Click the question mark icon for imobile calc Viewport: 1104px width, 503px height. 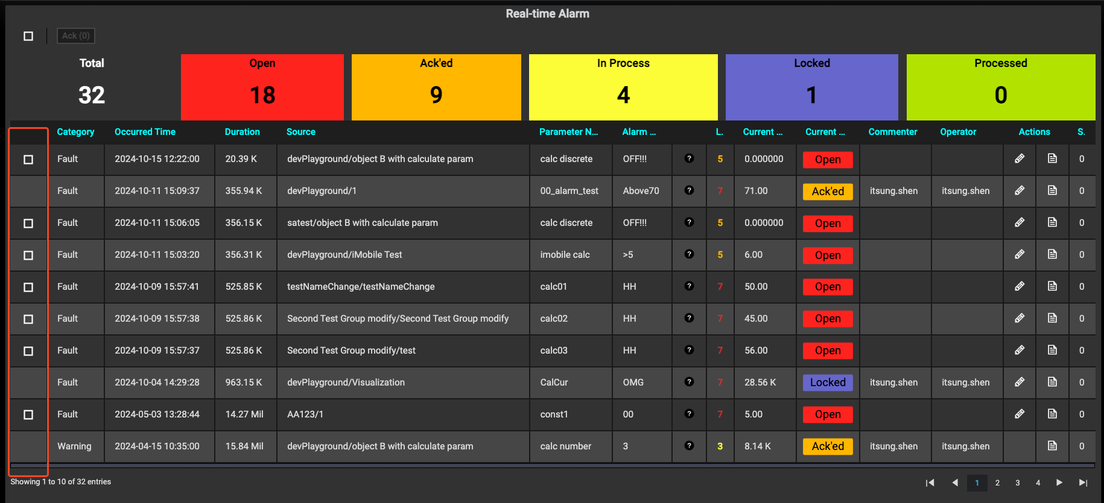(689, 254)
